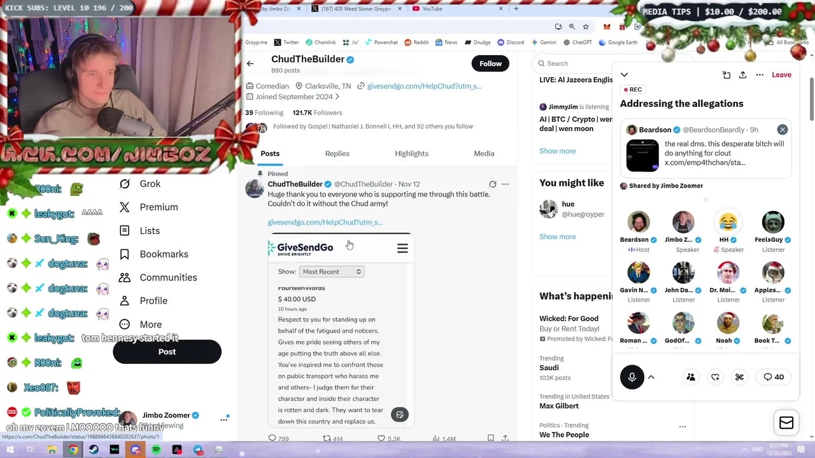Click the image edit icon on GiveSendGo card
Viewport: 815px width, 458px height.
(400, 415)
